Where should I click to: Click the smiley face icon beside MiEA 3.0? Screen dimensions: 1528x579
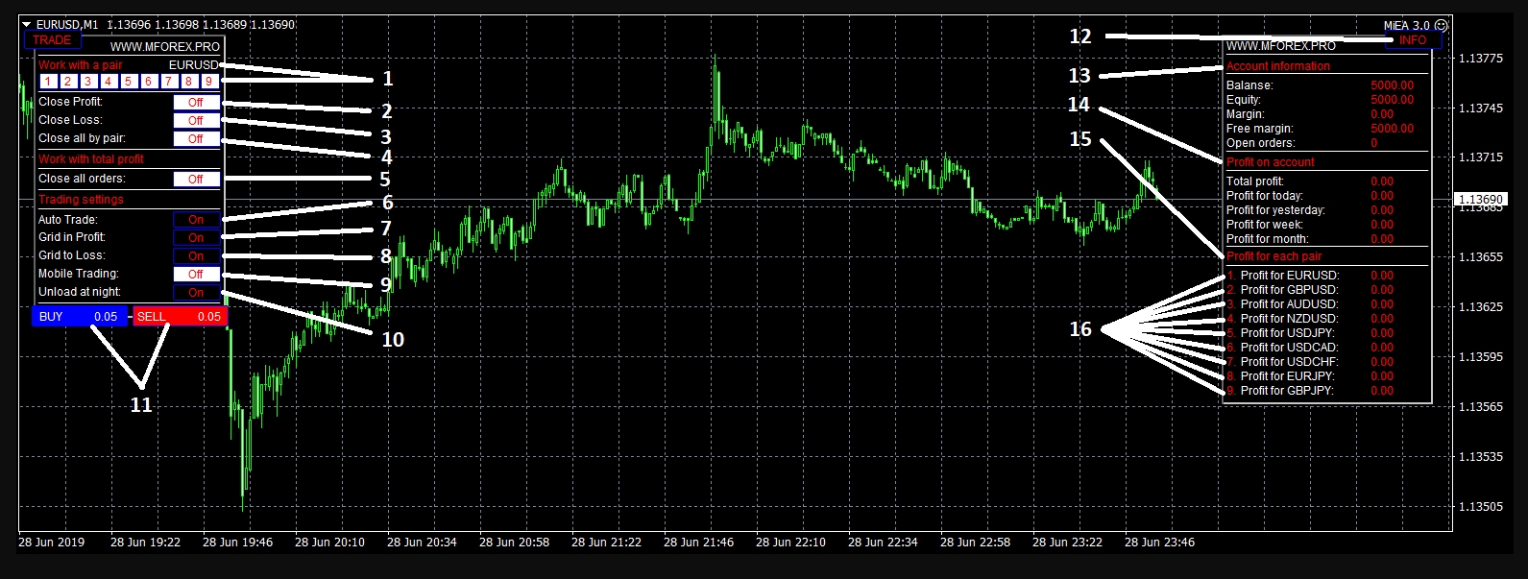point(1441,25)
